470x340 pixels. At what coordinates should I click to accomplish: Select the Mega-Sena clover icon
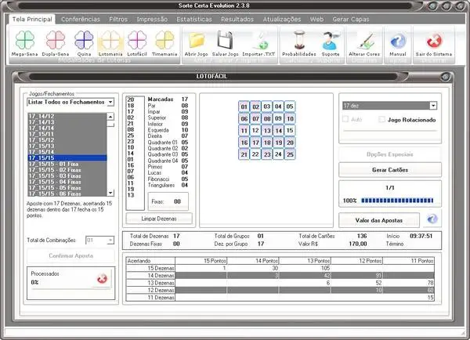(x=25, y=40)
